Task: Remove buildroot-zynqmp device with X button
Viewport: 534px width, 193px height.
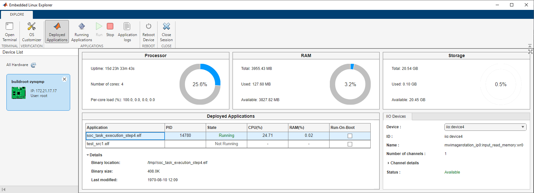Action: point(64,79)
